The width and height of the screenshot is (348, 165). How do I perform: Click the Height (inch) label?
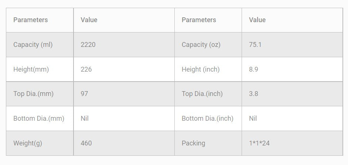click(201, 69)
